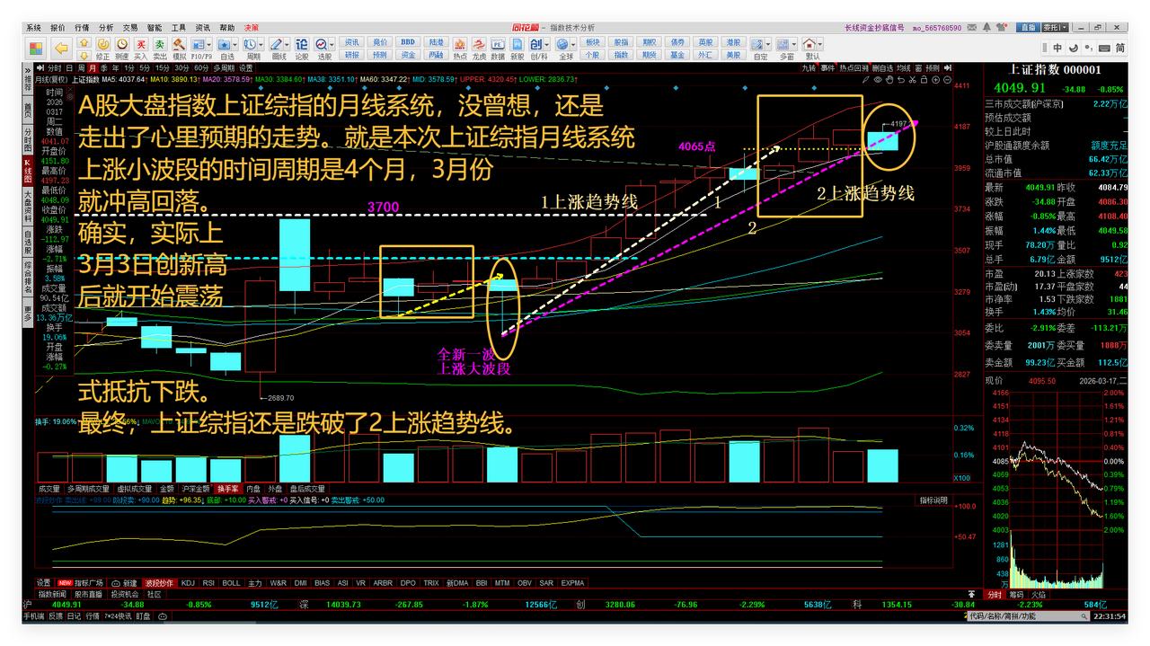Screen dimensions: 1150x646
Task: Expand the left sidebar double-arrow
Action: (28, 68)
